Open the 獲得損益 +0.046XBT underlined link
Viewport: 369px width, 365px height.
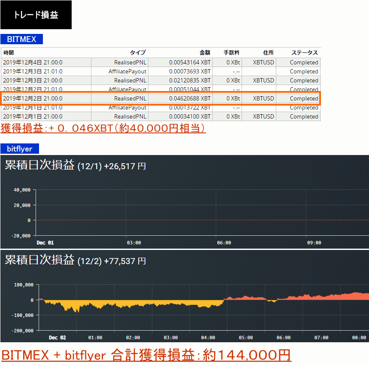103,128
